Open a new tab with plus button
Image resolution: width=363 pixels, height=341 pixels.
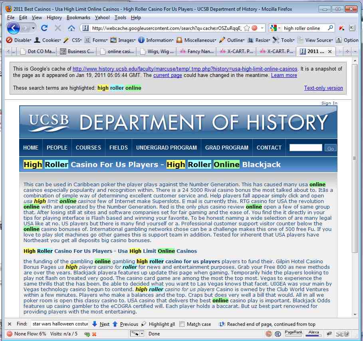point(347,51)
